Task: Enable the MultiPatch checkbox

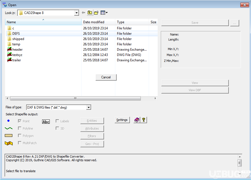Action: pyautogui.click(x=20, y=143)
